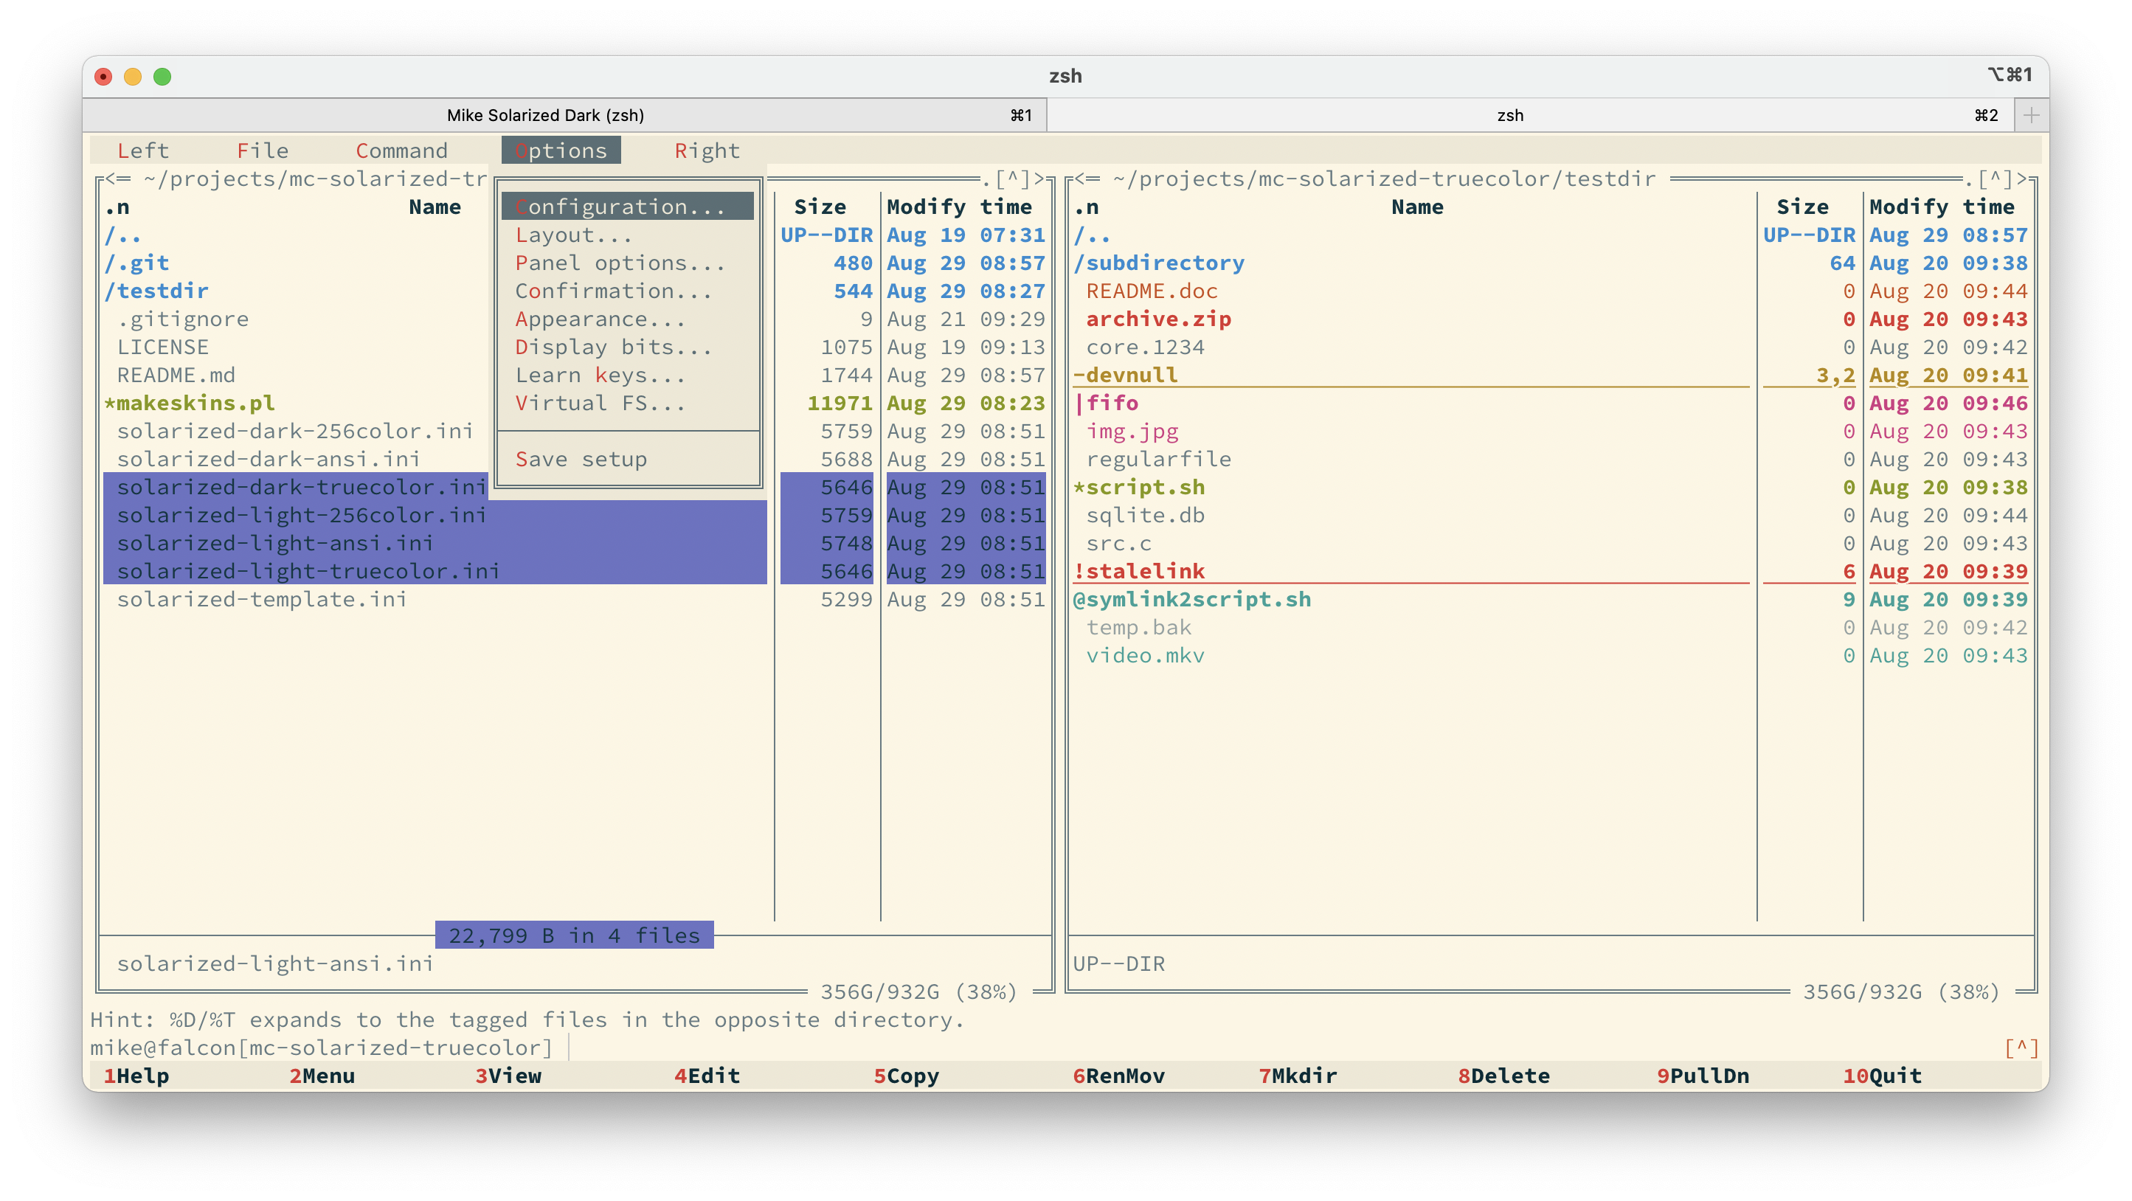The image size is (2132, 1201).
Task: Open the Right panel menu
Action: point(707,150)
